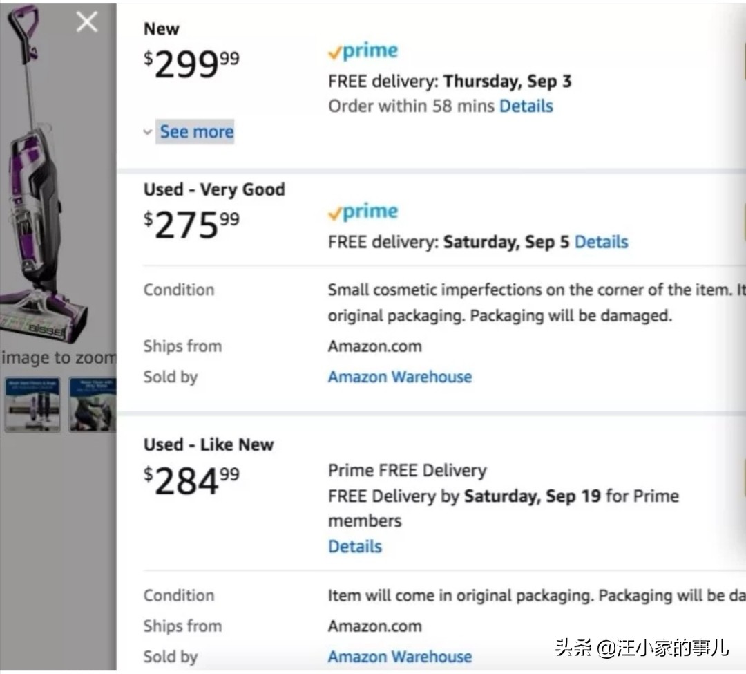The width and height of the screenshot is (746, 674).
Task: Select the second product thumbnail
Action: [x=93, y=404]
